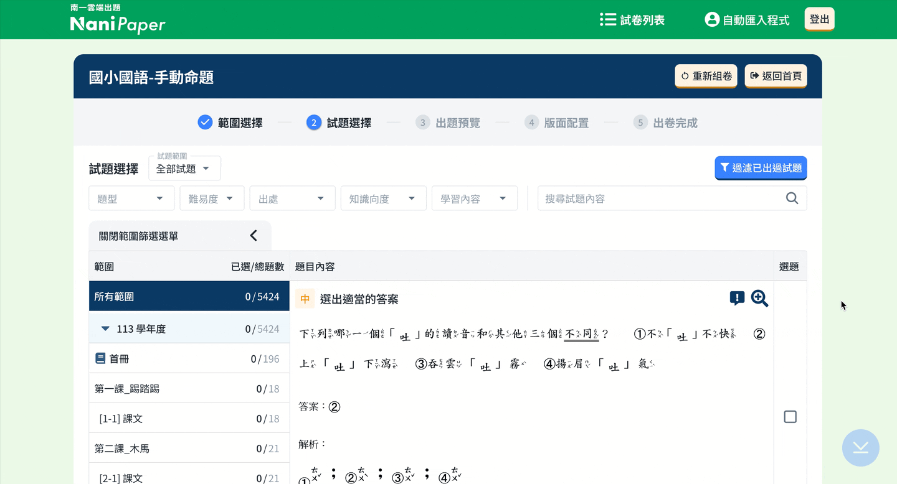Open the 難易度 dropdown
897x484 pixels.
pyautogui.click(x=212, y=198)
